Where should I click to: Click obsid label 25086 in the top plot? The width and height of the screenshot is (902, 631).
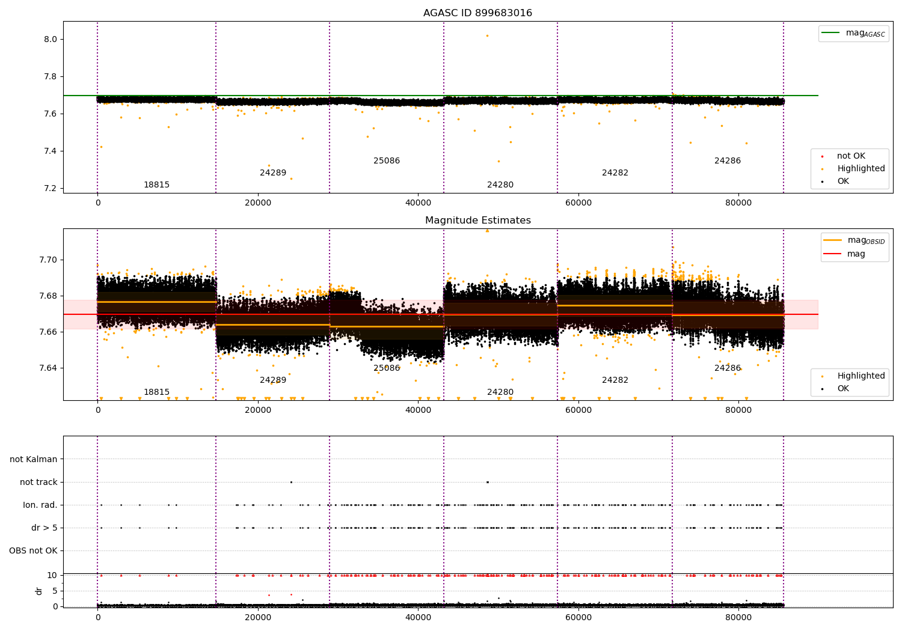click(387, 161)
